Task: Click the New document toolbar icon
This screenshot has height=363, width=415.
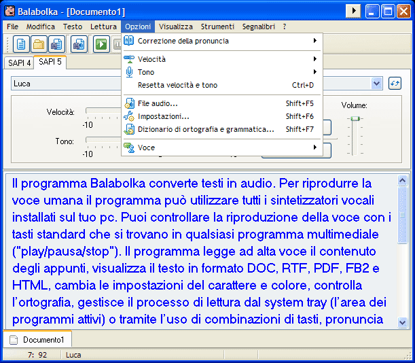Action: click(x=21, y=44)
